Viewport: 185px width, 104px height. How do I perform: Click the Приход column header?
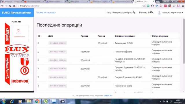click(84, 36)
